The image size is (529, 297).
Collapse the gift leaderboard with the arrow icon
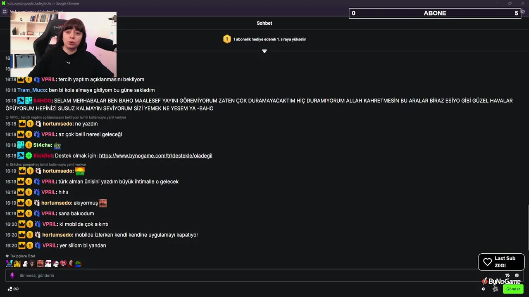pos(264,51)
